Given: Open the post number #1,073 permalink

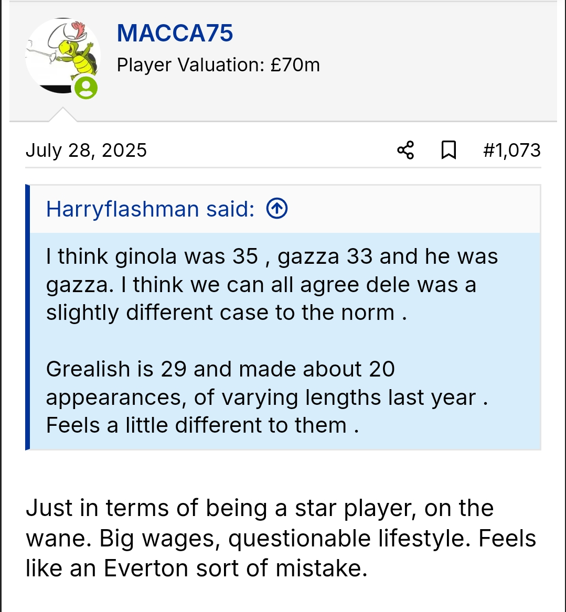Looking at the screenshot, I should [511, 151].
